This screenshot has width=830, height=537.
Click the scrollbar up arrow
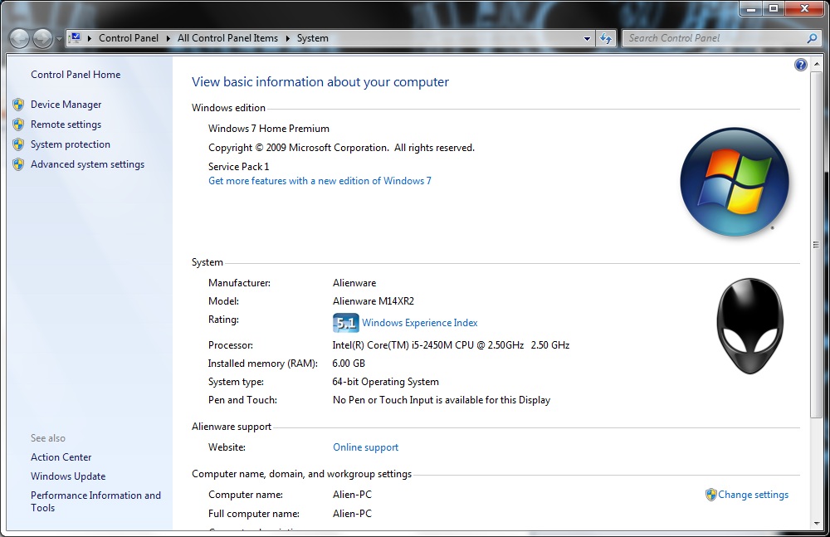coord(816,62)
